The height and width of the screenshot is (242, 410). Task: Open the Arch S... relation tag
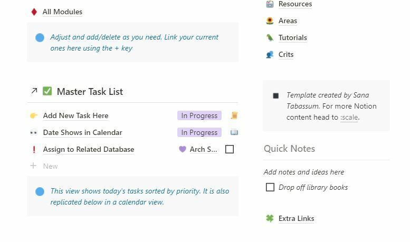(199, 150)
